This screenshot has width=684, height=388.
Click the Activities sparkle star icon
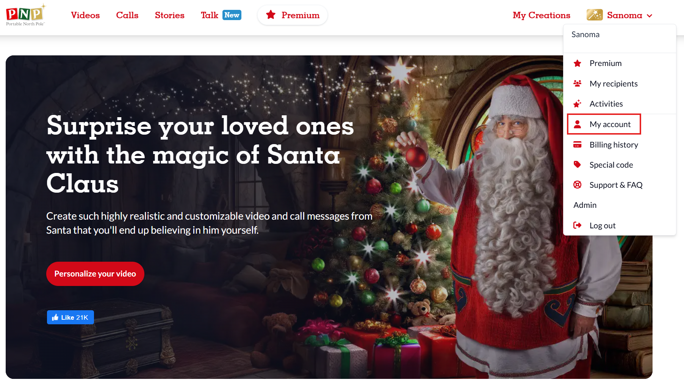click(578, 104)
